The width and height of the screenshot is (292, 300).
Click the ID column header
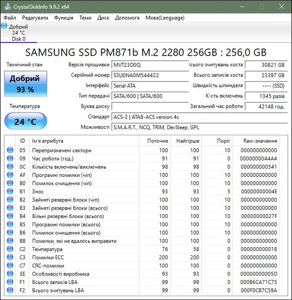coord(22,141)
